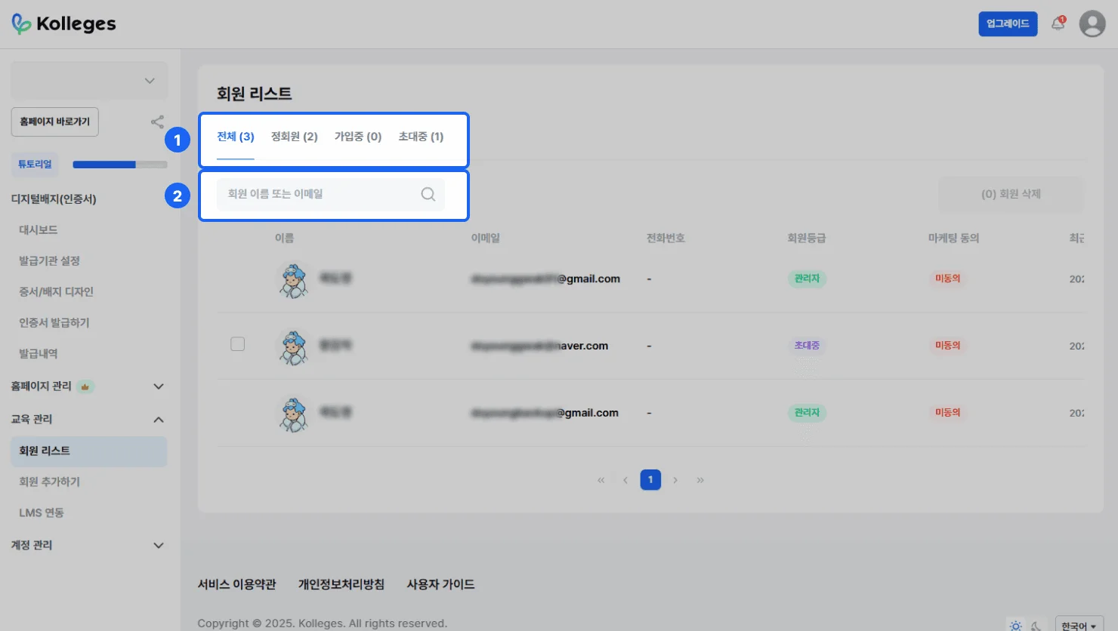Click the 회원 리스트 page title
Screen dimensions: 1118x631
(x=255, y=94)
